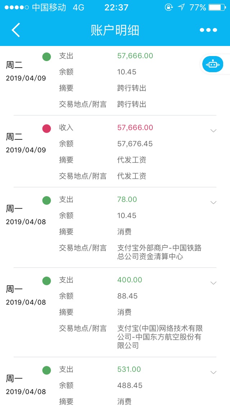Tap the battery icon in status bar
The image size is (230, 408).
point(217,8)
